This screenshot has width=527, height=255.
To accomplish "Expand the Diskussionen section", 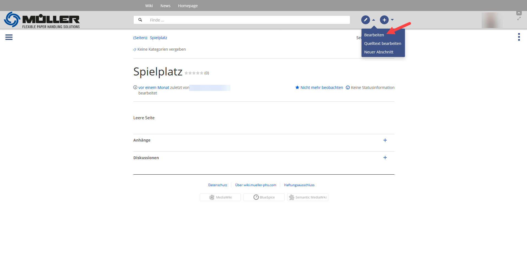I will [x=385, y=158].
